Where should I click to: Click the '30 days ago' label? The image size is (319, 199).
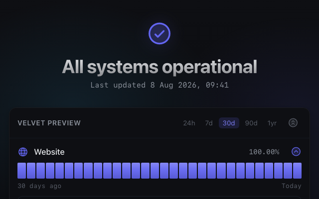coord(39,186)
